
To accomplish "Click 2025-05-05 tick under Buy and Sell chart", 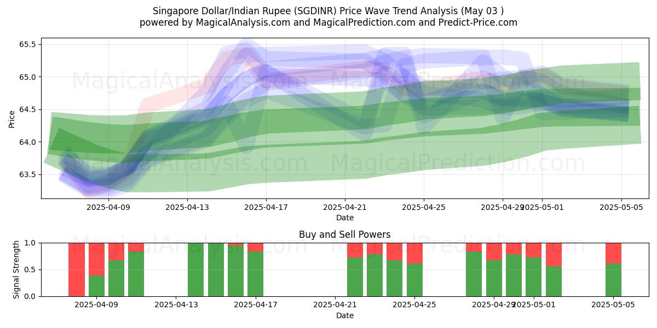I will click(x=613, y=305).
